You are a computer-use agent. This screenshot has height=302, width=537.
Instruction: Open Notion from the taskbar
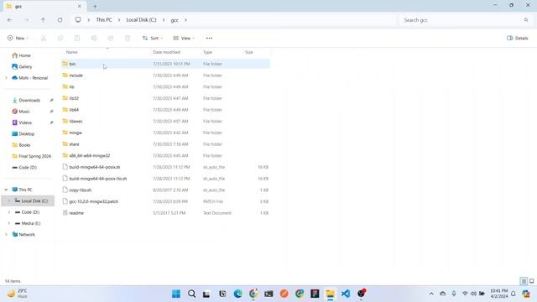[x=222, y=294]
